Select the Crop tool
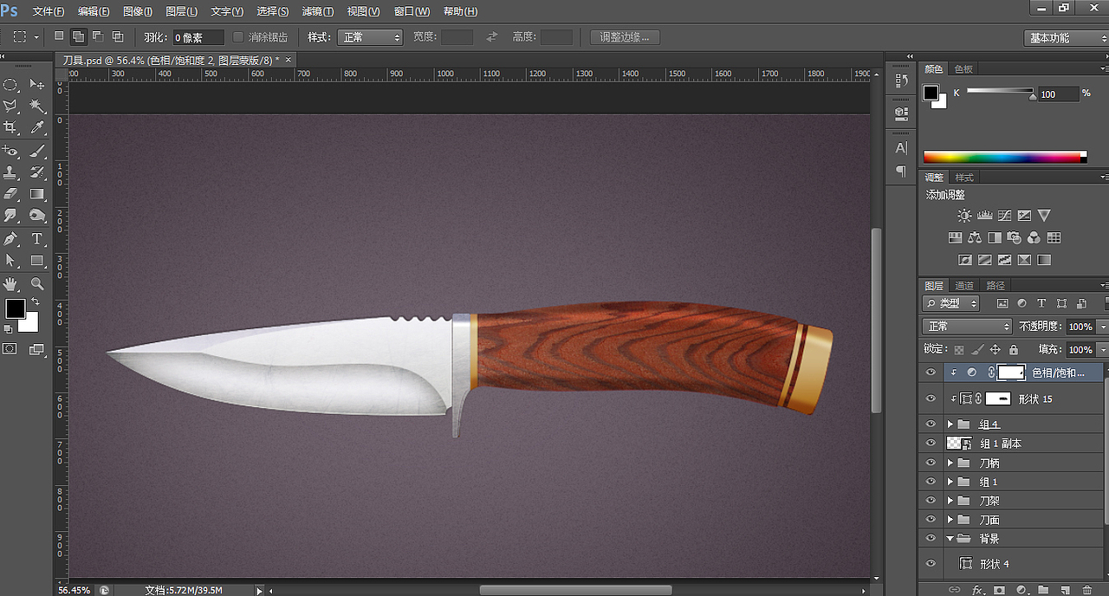1109x596 pixels. tap(10, 127)
